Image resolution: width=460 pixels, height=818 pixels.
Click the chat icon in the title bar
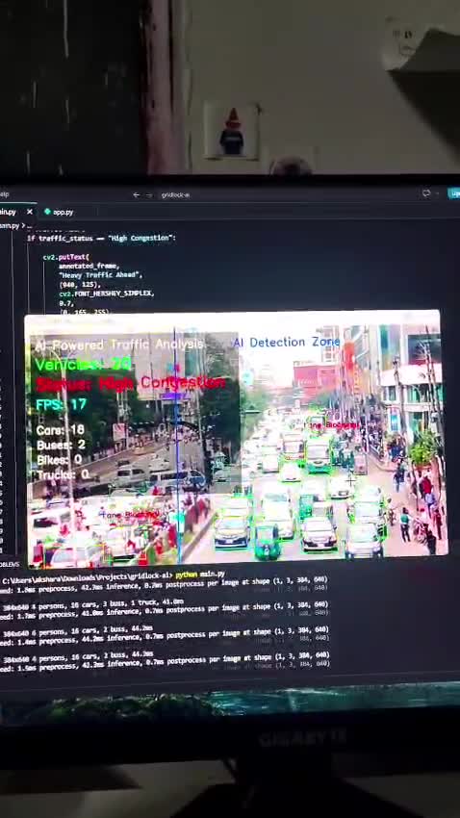(426, 193)
